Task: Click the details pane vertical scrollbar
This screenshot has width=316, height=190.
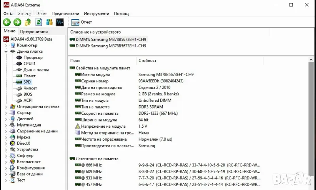Action: coord(311,118)
